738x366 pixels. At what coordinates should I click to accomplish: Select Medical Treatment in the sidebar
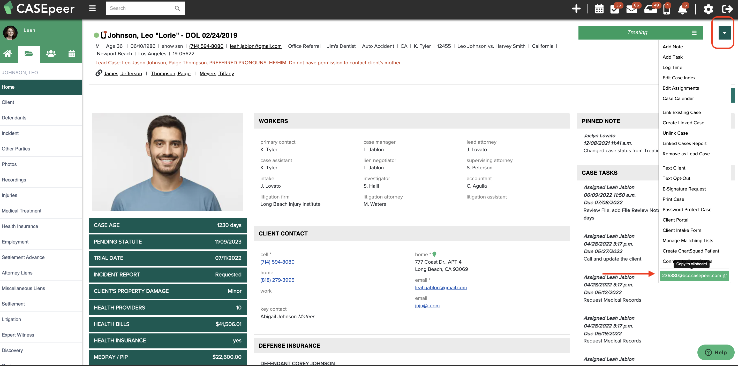(x=21, y=211)
